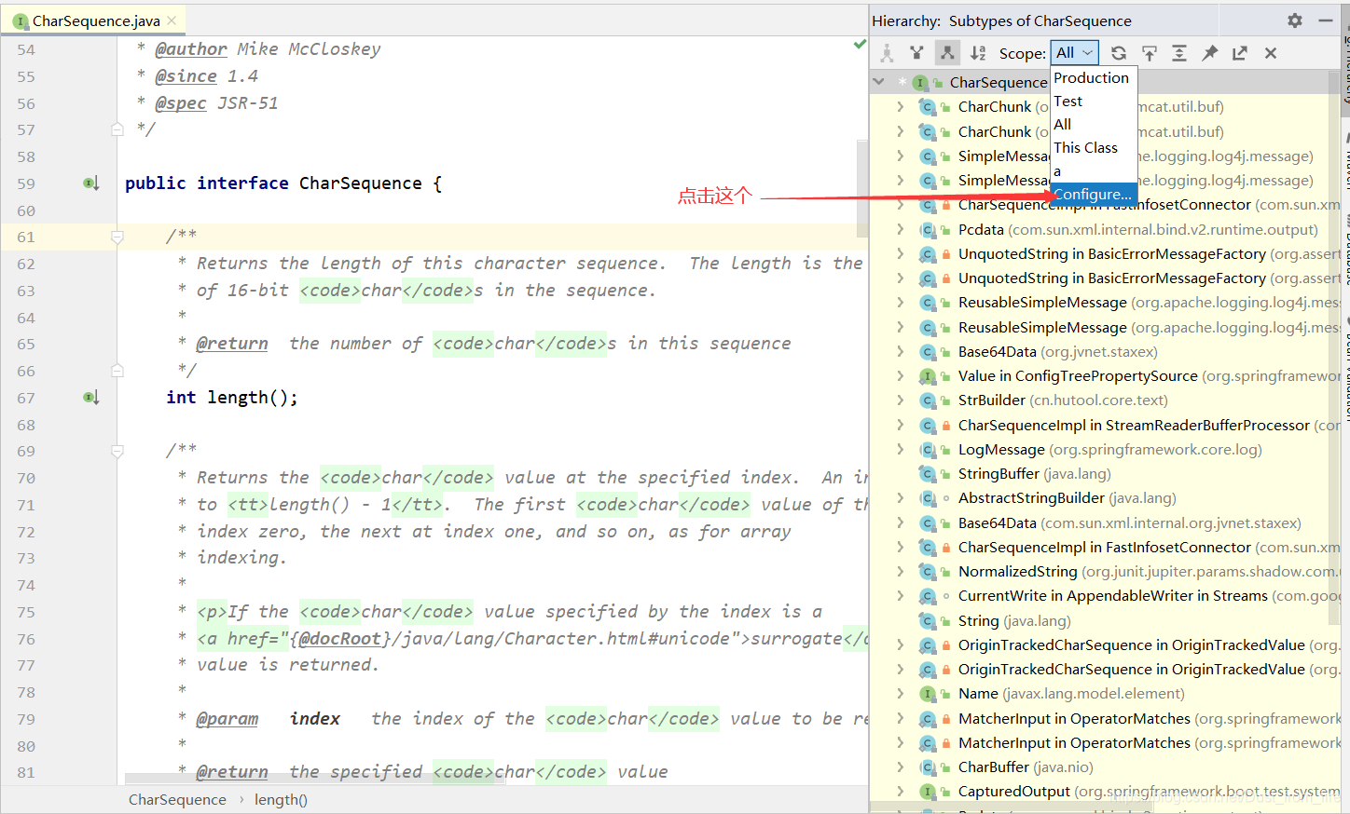The width and height of the screenshot is (1350, 814).
Task: Select scope option 'a' in dropdown
Action: point(1094,171)
